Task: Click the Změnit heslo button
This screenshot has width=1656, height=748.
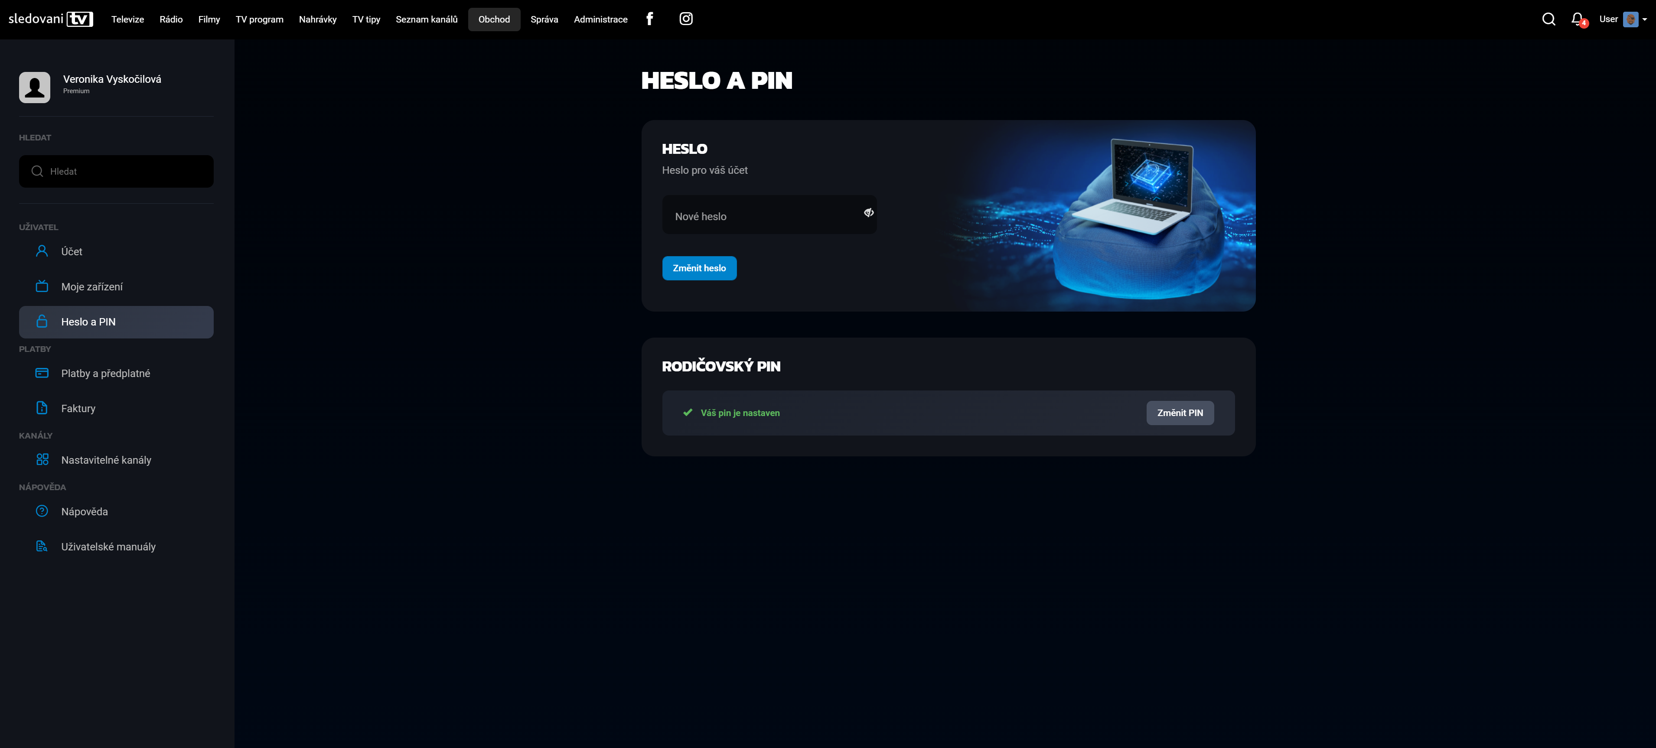Action: (699, 268)
